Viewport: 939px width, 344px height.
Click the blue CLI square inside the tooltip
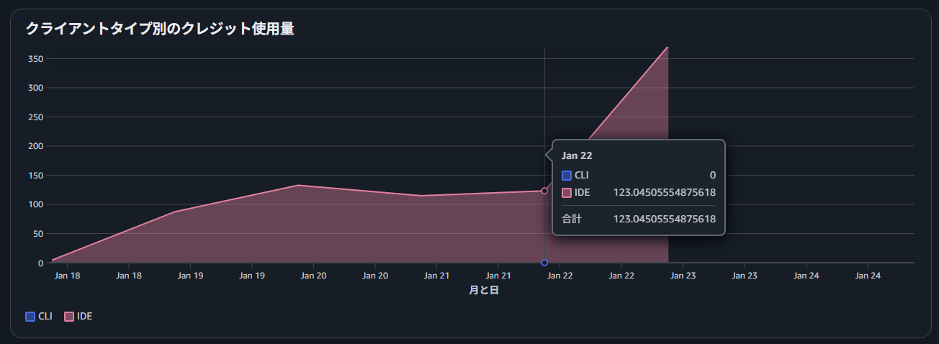coord(567,175)
